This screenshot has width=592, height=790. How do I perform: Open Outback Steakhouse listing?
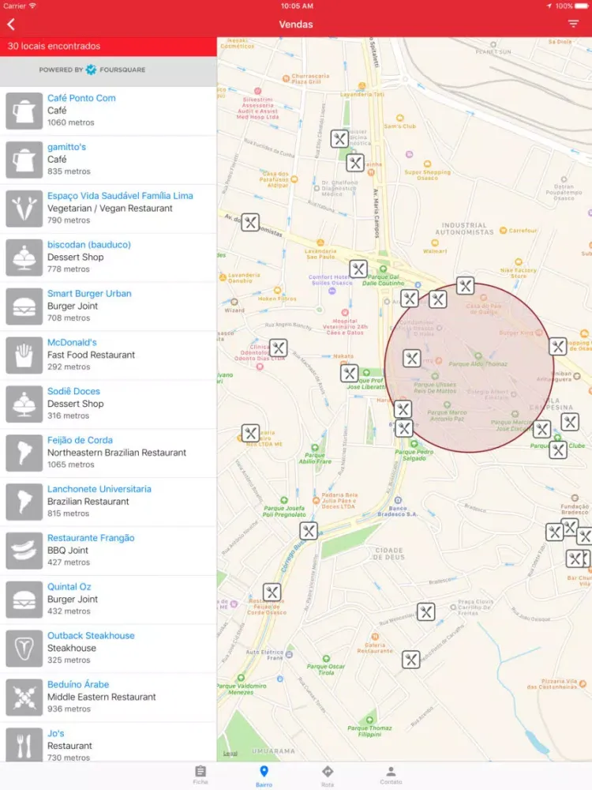click(x=108, y=649)
